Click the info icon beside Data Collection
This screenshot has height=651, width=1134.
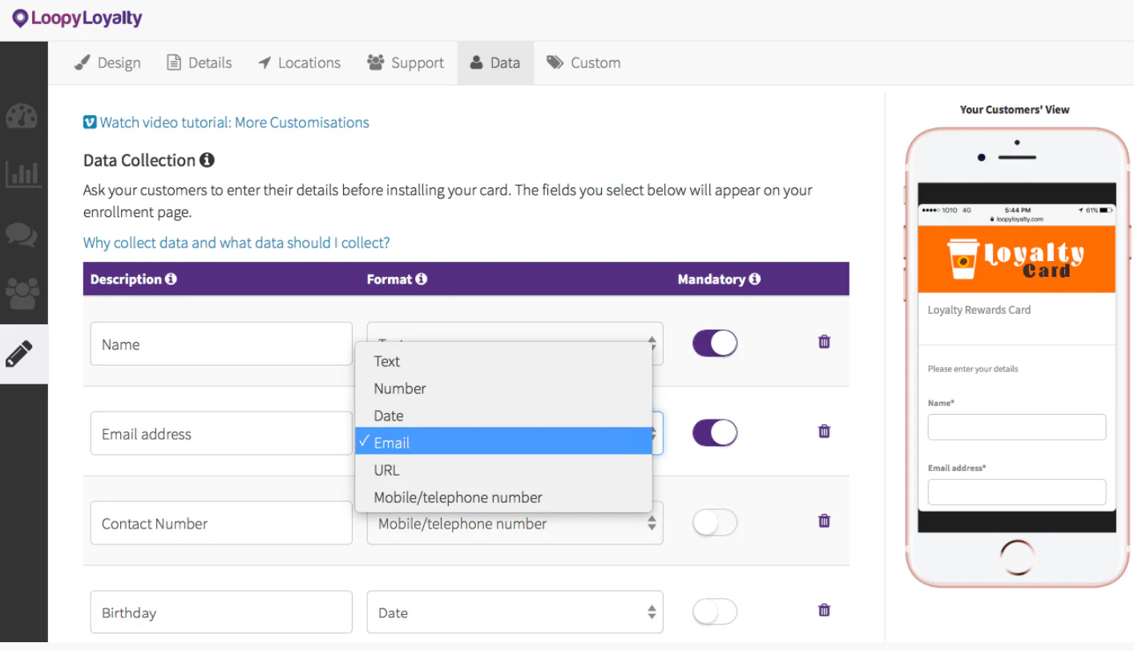click(207, 160)
